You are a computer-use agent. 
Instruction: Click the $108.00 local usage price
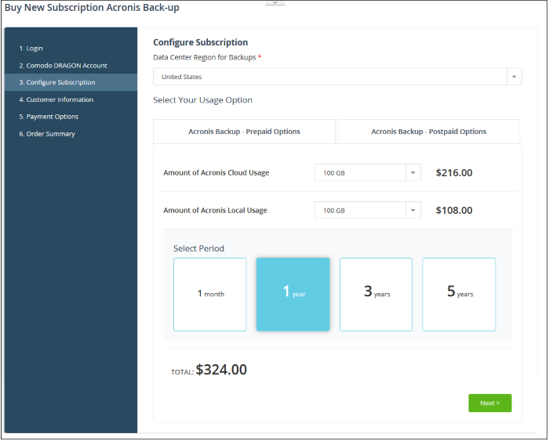click(454, 210)
